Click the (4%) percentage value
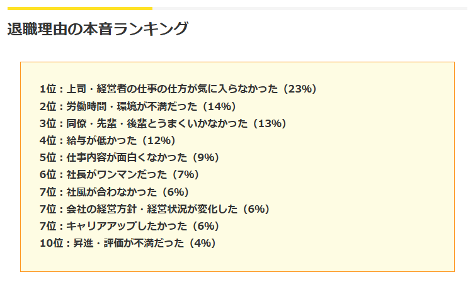The height and width of the screenshot is (282, 468). coord(202,243)
